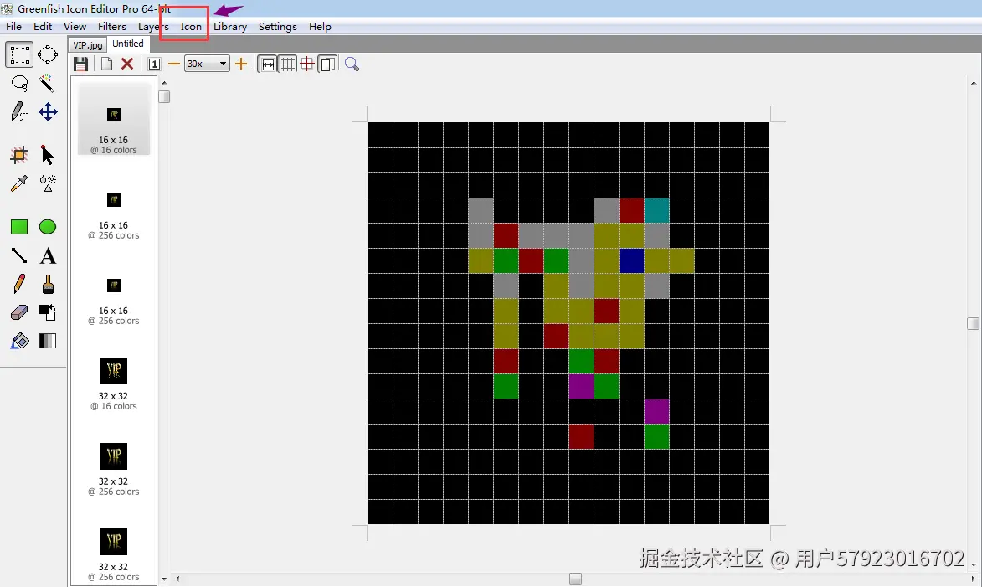Toggle the pixel grid display
Image resolution: width=982 pixels, height=587 pixels.
tap(287, 64)
